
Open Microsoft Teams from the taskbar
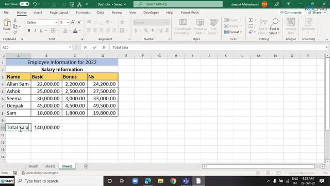[x=186, y=181]
